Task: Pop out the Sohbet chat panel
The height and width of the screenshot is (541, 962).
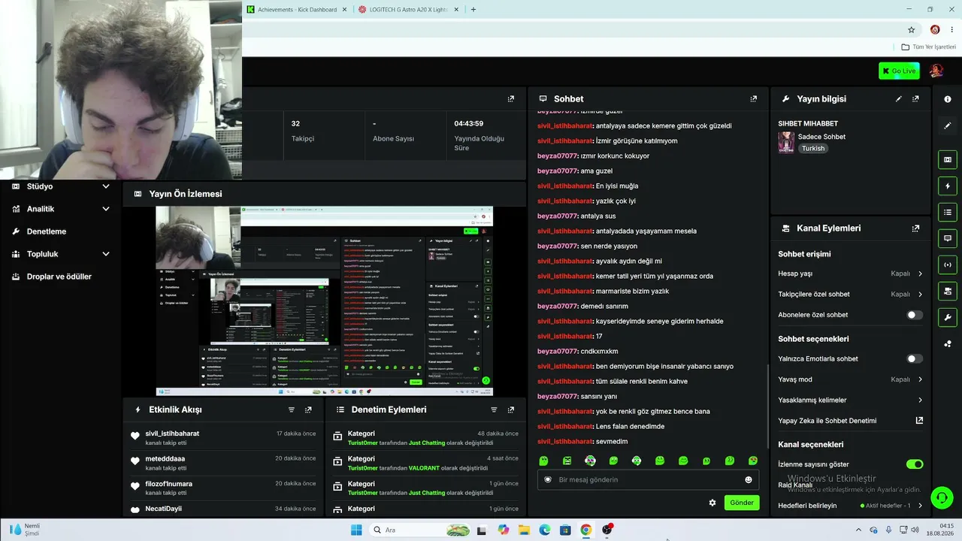Action: coord(753,98)
